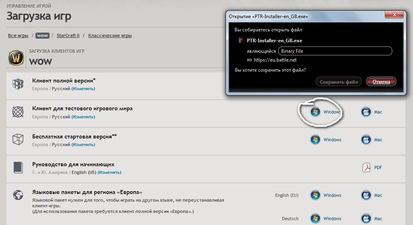The height and width of the screenshot is (225, 413).
Task: Click Windows icon for test realm client
Action: coord(315,112)
